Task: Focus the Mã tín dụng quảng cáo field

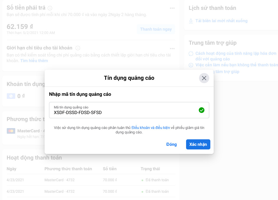Action: 129,110
